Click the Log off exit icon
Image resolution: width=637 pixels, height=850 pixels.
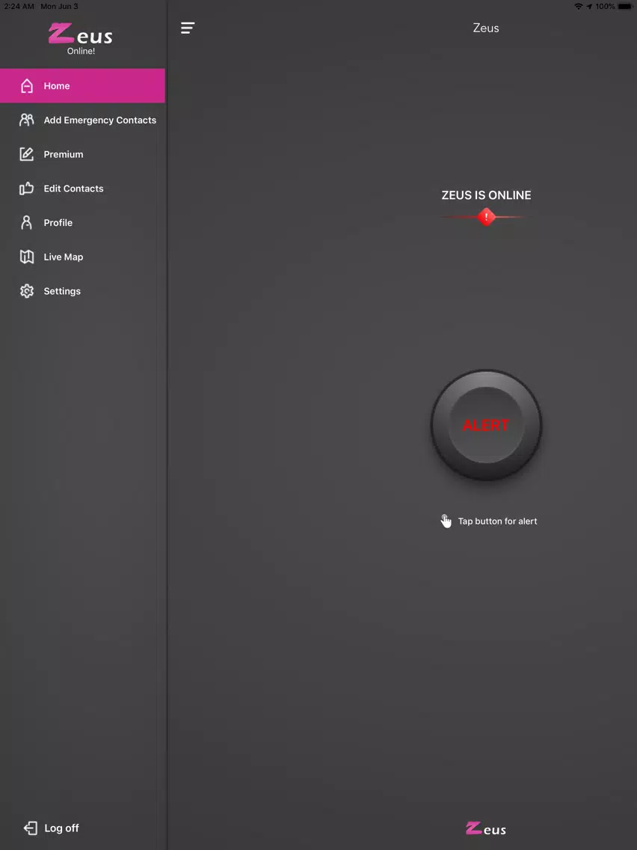[31, 828]
